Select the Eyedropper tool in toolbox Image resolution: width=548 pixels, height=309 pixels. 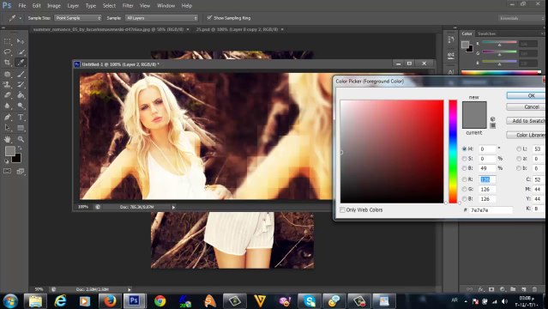21,63
